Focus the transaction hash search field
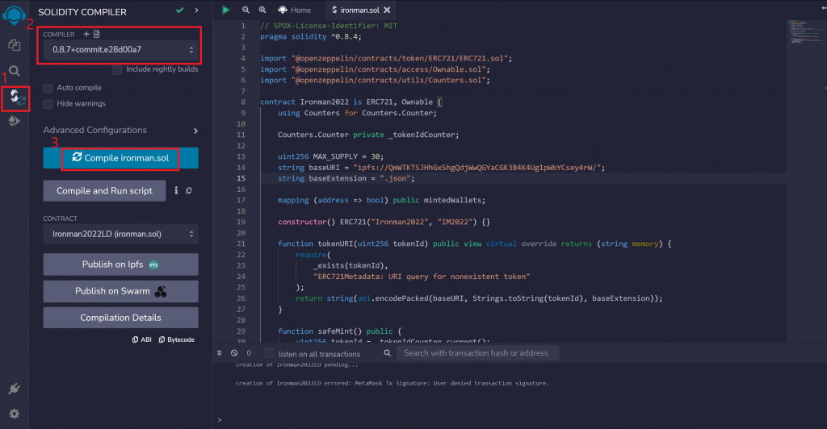Screen dimensions: 827x429 pyautogui.click(x=478, y=353)
